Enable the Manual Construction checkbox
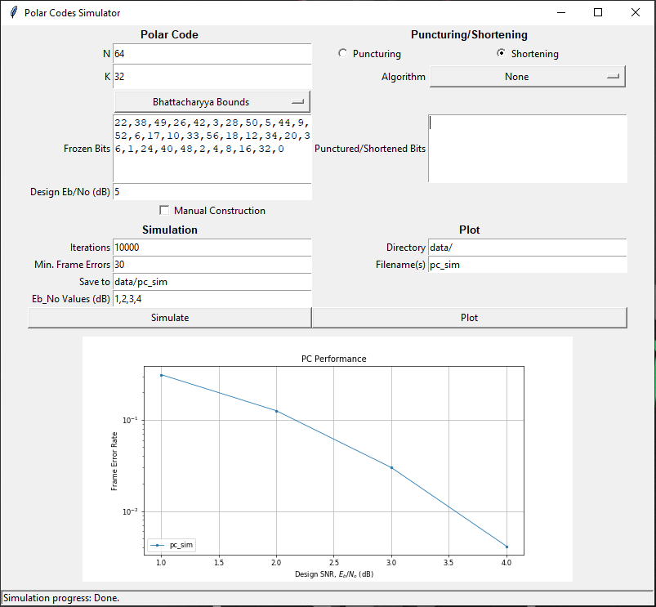 click(165, 210)
